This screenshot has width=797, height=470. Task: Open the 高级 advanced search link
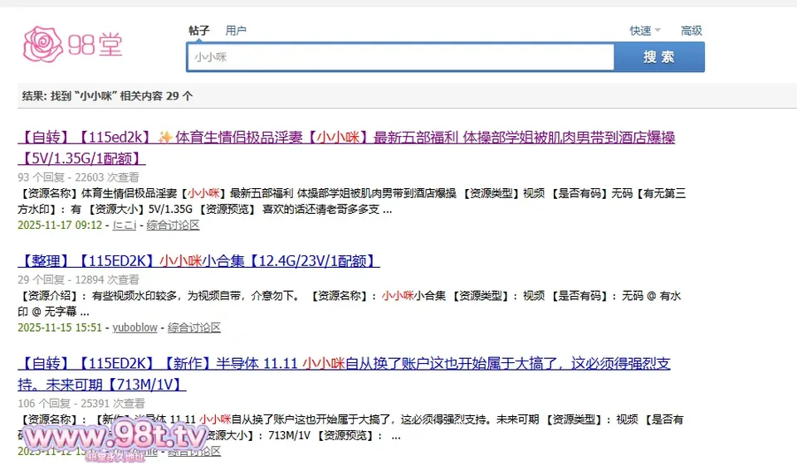tap(692, 31)
